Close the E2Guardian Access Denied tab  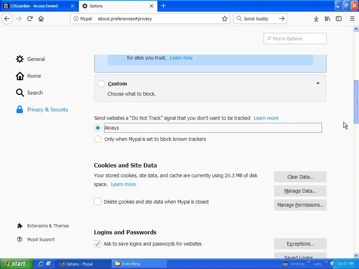click(x=73, y=6)
